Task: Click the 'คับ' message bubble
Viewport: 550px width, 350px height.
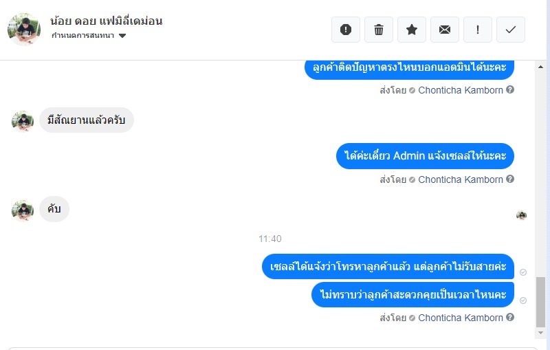Action: [x=54, y=210]
